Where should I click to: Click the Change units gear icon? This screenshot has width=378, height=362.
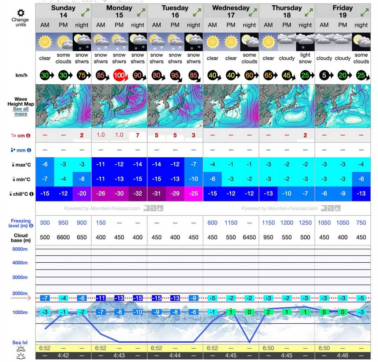click(20, 13)
